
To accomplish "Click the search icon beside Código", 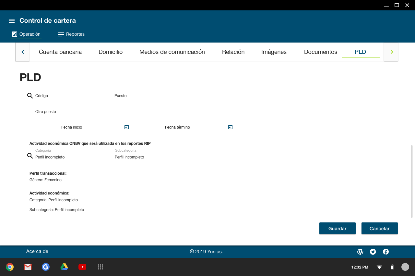I will click(30, 96).
